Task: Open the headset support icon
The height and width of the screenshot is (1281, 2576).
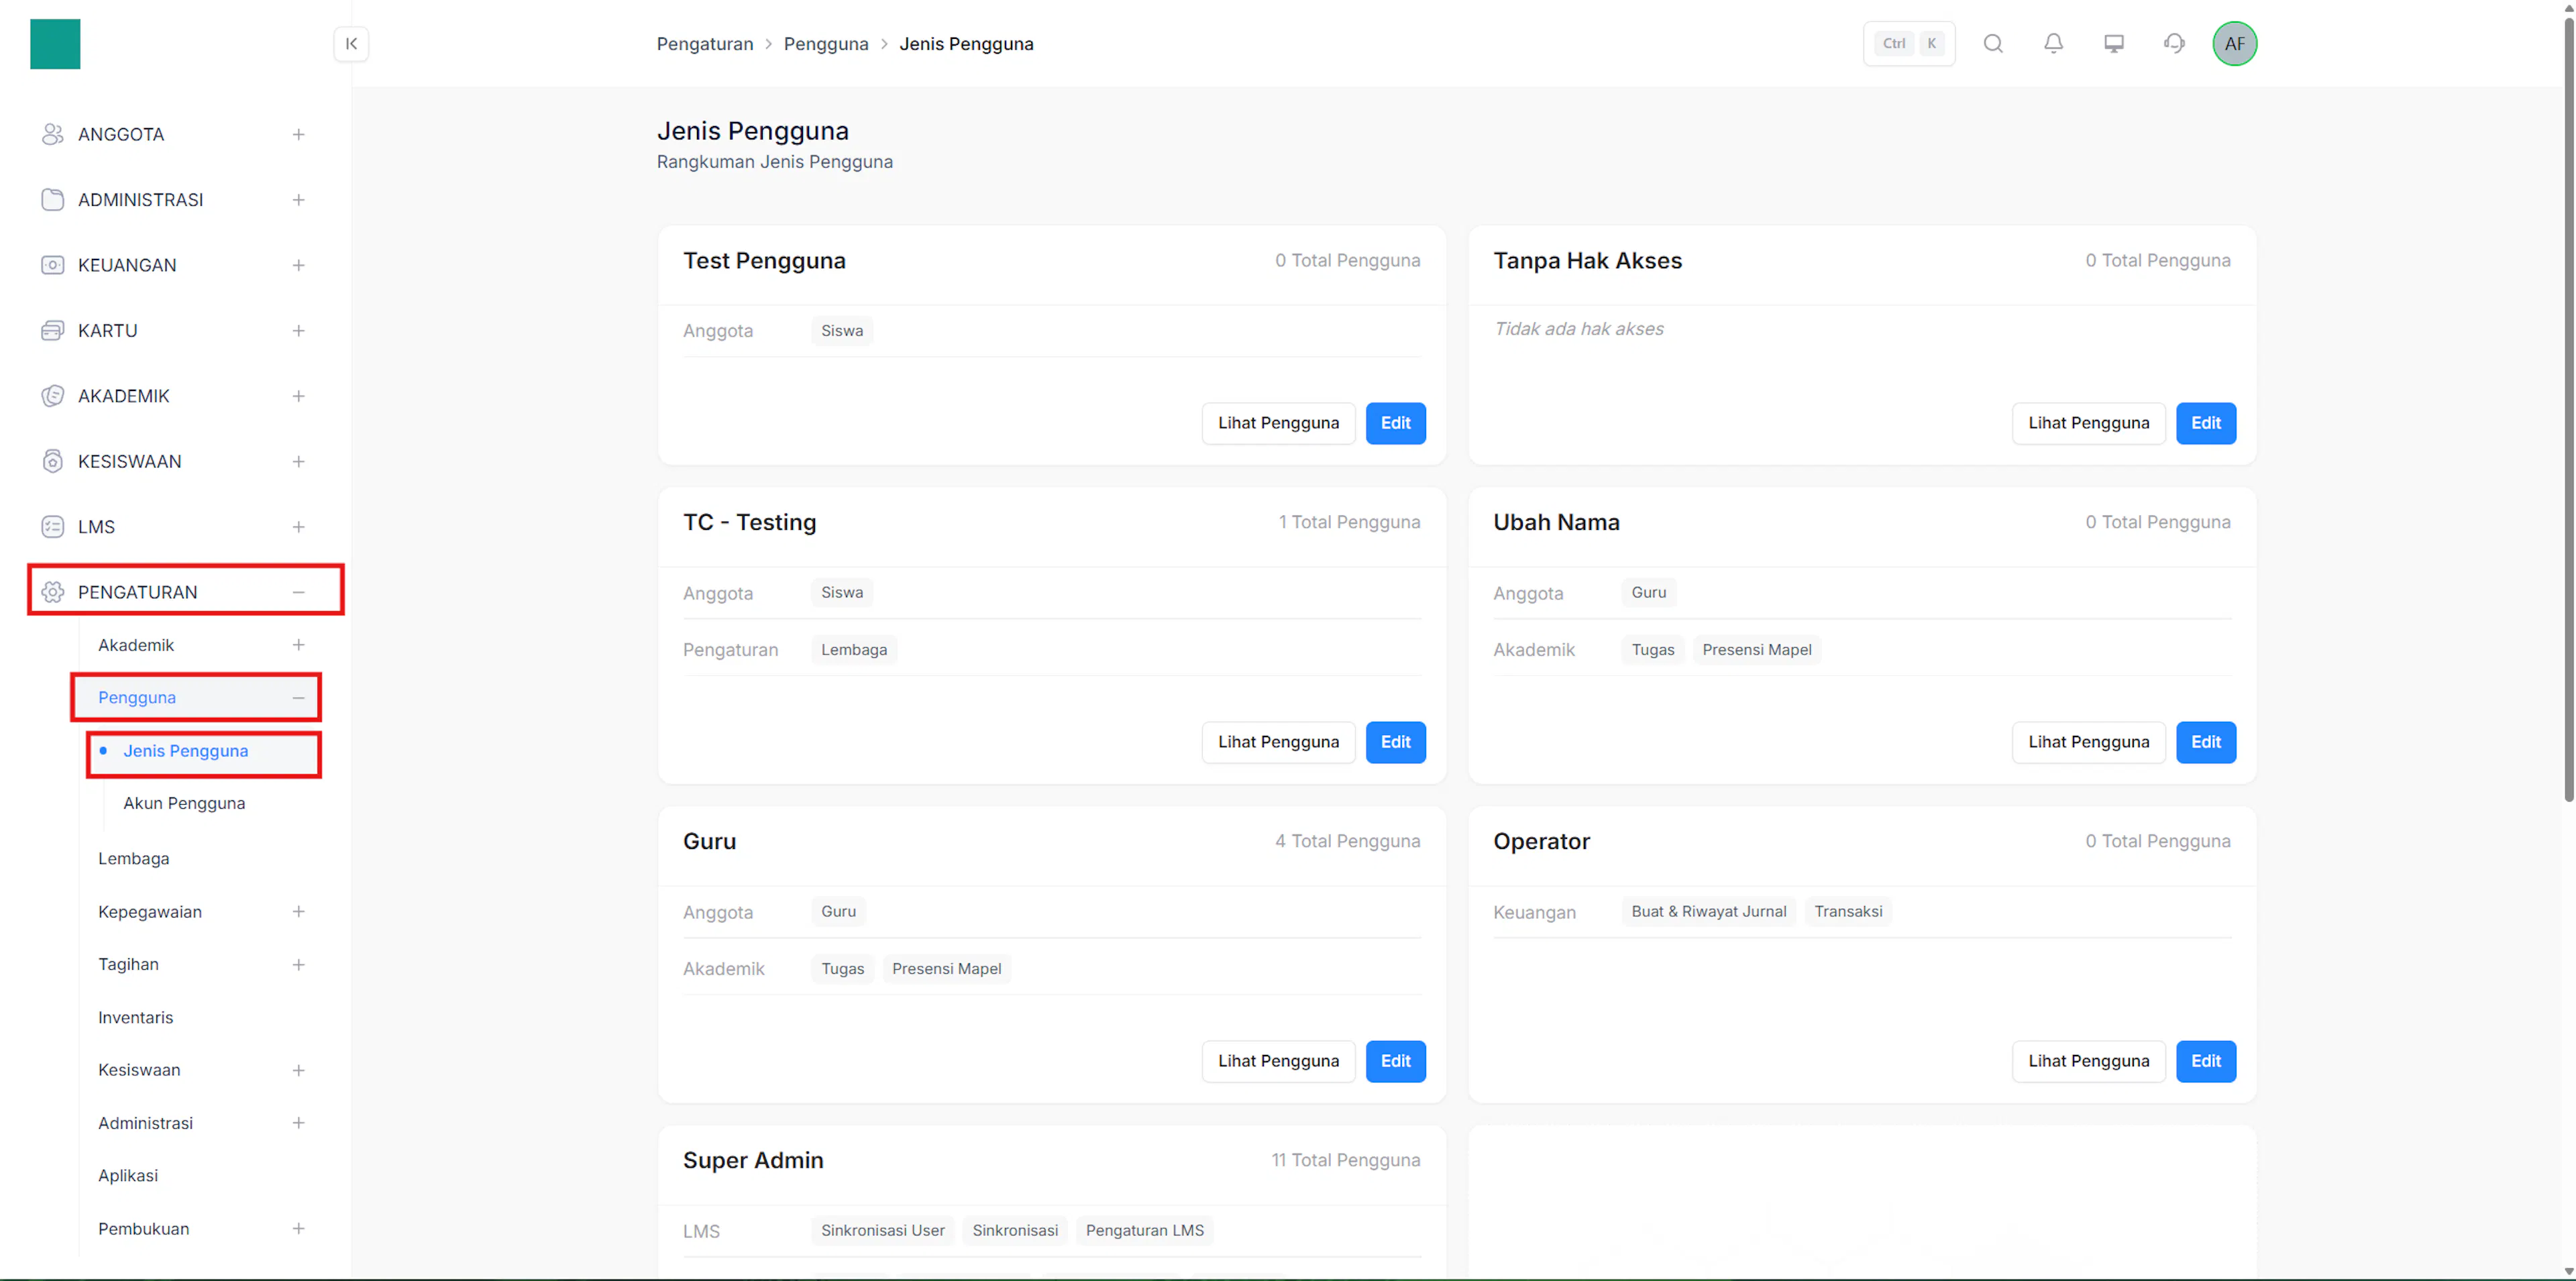Action: tap(2174, 44)
